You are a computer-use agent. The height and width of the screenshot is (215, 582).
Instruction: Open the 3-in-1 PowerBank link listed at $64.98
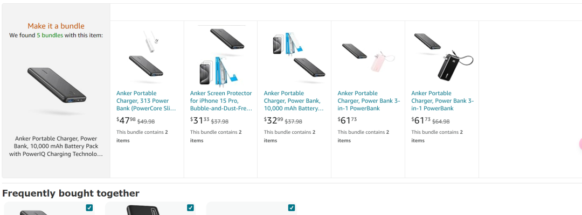(442, 101)
